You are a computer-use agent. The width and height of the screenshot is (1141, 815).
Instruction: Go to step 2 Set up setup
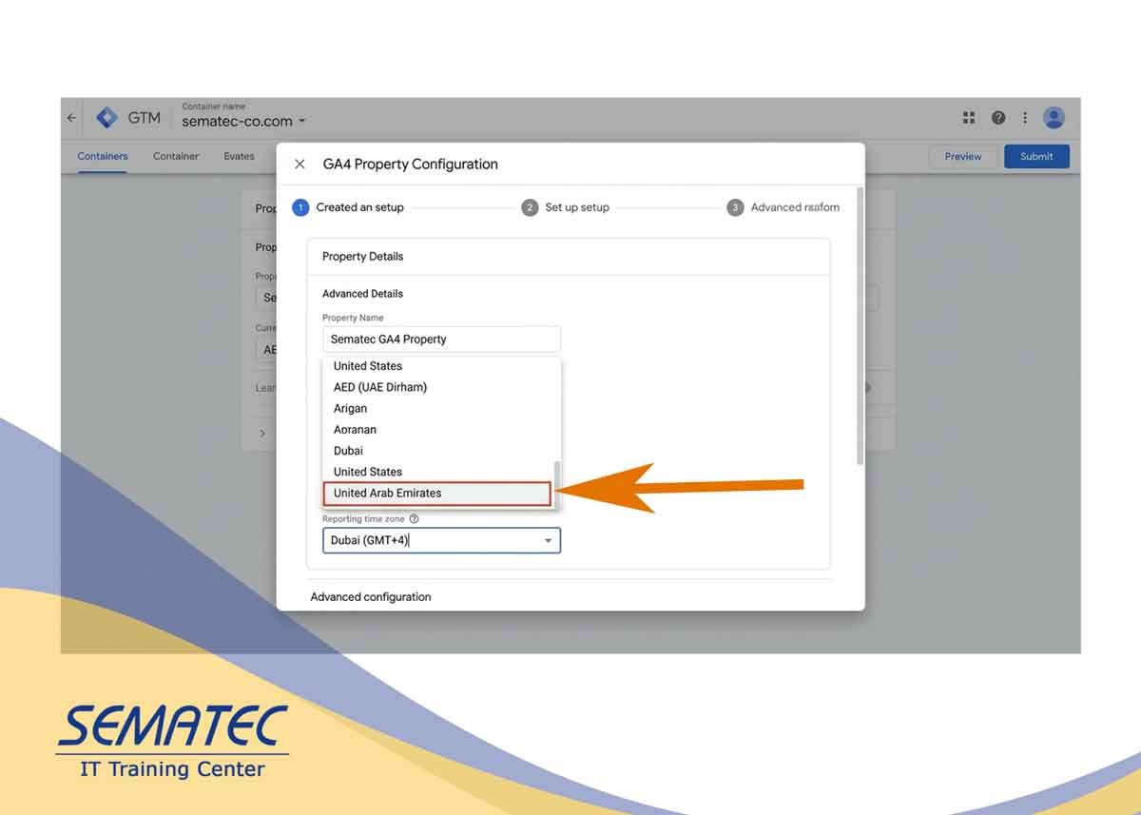click(x=566, y=207)
